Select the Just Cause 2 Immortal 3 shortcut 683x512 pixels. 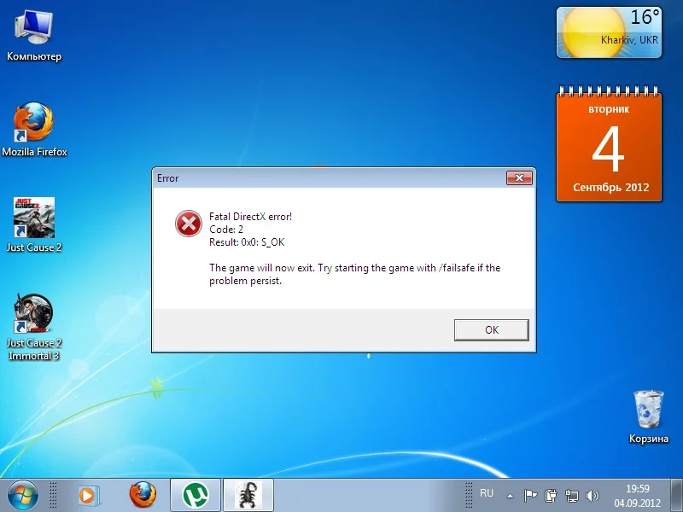pos(34,328)
